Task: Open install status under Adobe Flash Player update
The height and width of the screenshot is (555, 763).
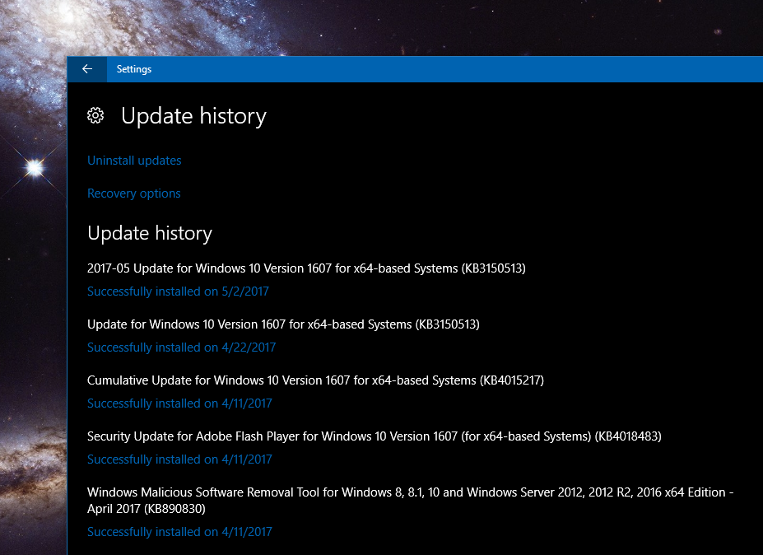Action: point(179,459)
